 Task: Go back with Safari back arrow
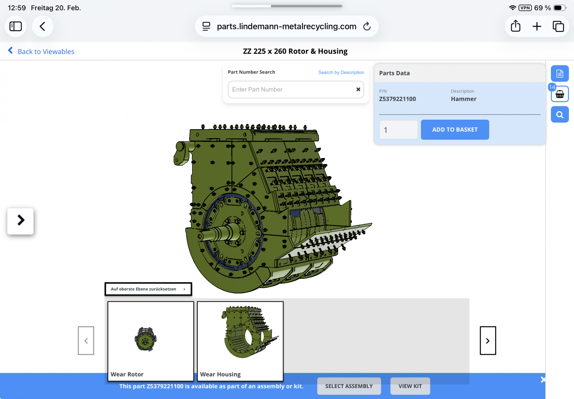[x=42, y=26]
